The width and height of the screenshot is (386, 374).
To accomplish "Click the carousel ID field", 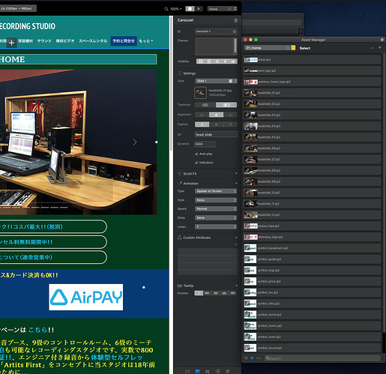I will (x=216, y=31).
